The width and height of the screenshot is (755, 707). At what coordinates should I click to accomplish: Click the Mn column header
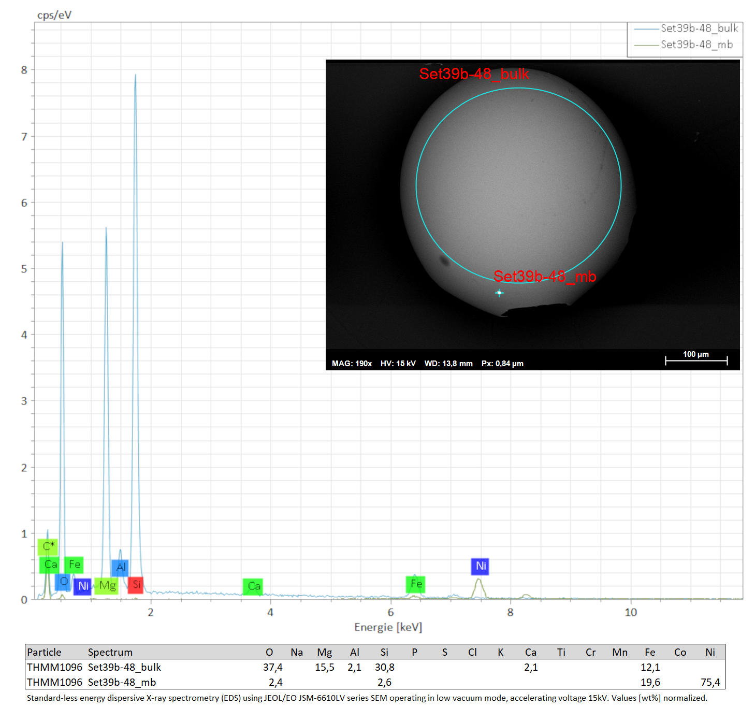tap(620, 652)
